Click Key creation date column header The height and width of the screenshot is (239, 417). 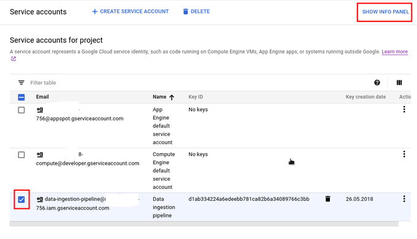pos(365,97)
